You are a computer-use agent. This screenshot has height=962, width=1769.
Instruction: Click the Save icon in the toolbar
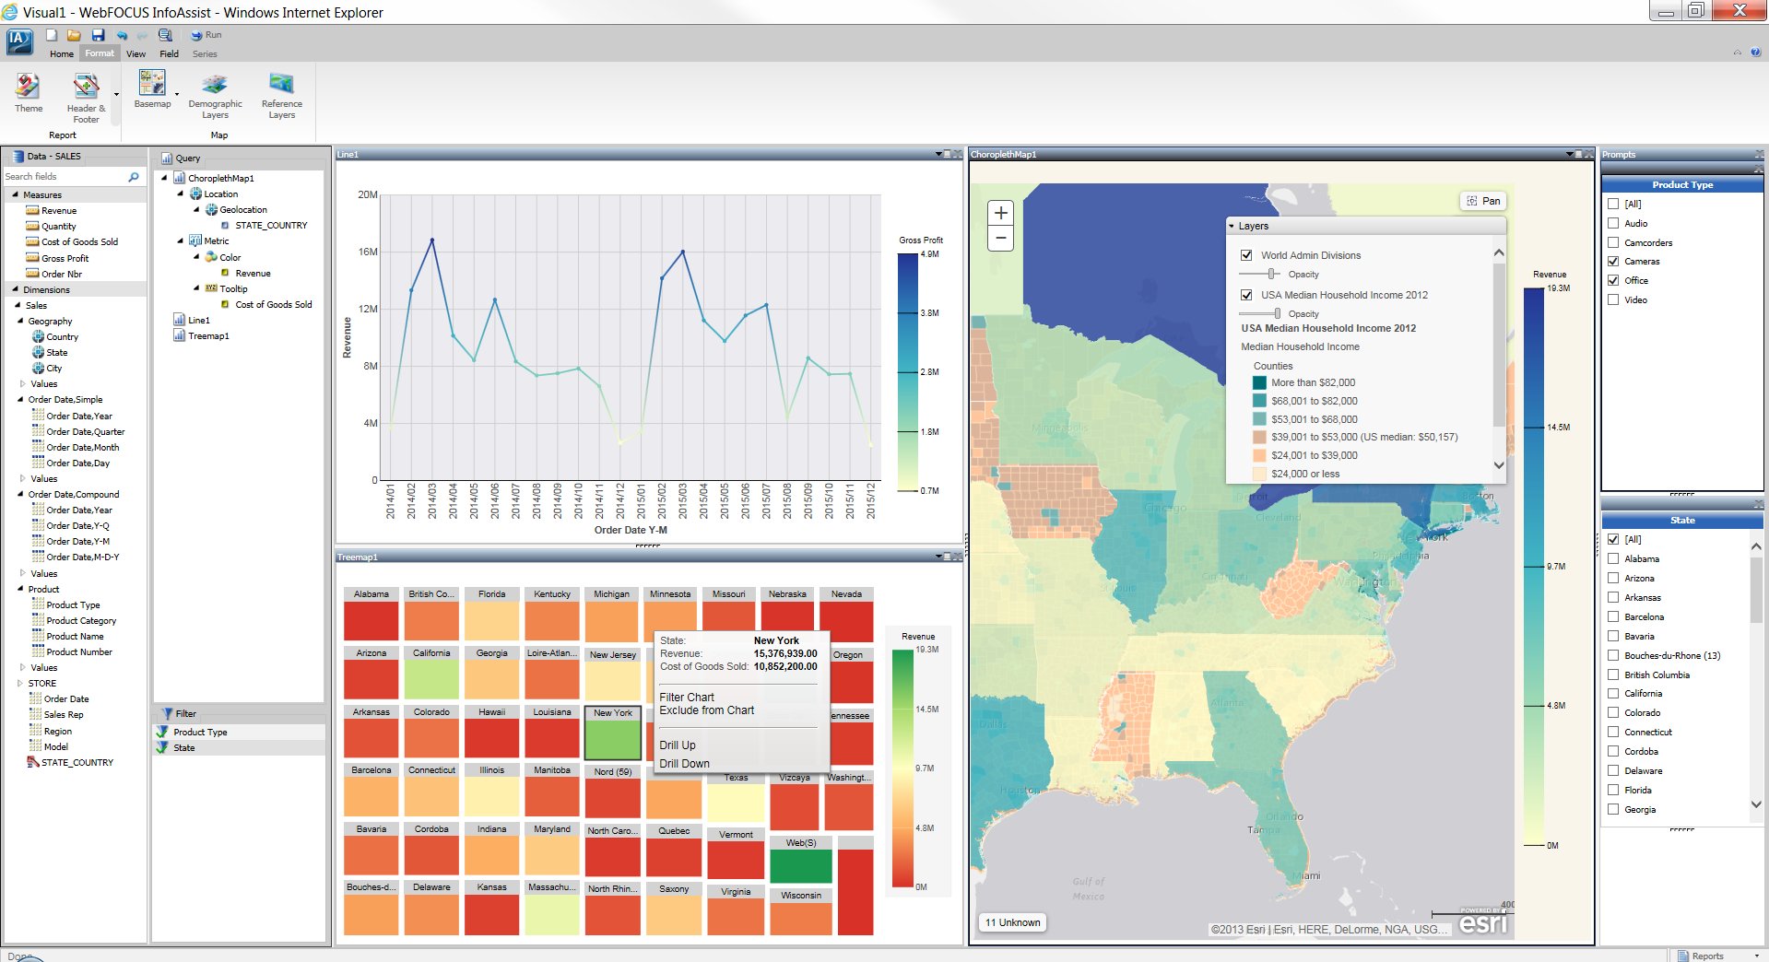[x=98, y=35]
